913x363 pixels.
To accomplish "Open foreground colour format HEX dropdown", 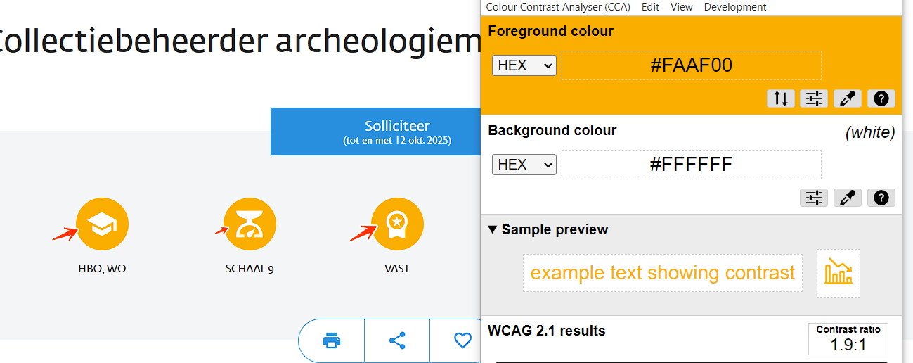I will tap(524, 65).
